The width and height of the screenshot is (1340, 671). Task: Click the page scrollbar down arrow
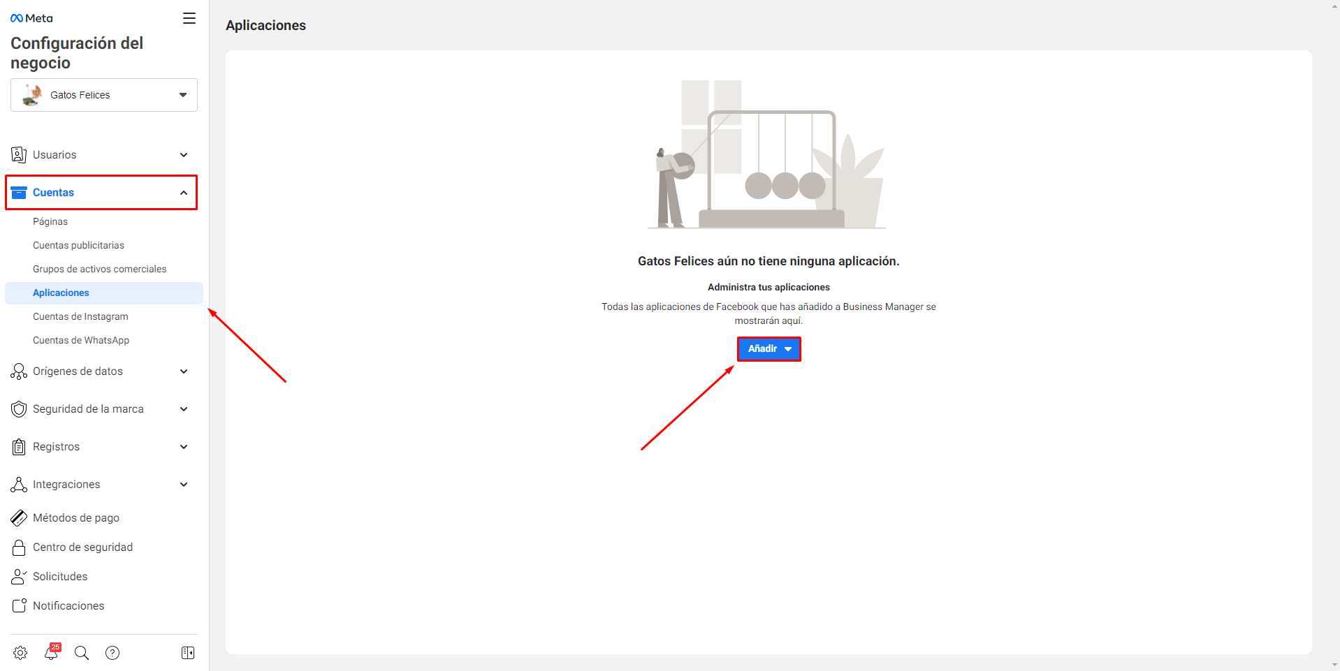[x=1335, y=665]
